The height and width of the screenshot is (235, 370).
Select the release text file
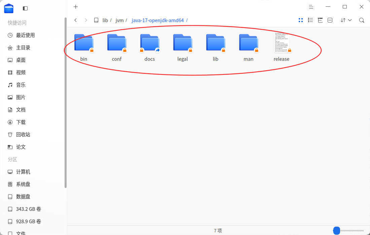pyautogui.click(x=282, y=48)
